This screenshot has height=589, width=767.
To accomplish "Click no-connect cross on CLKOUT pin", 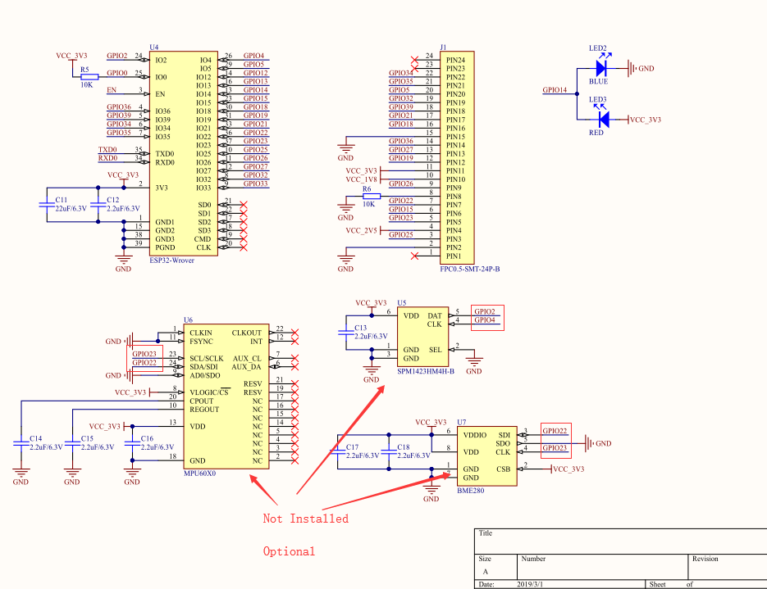I will [x=294, y=333].
